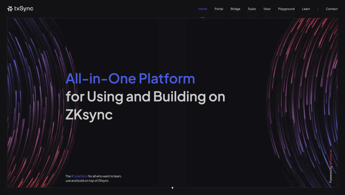
Task: Click the large "ZKsync" headline word
Action: pyautogui.click(x=89, y=115)
